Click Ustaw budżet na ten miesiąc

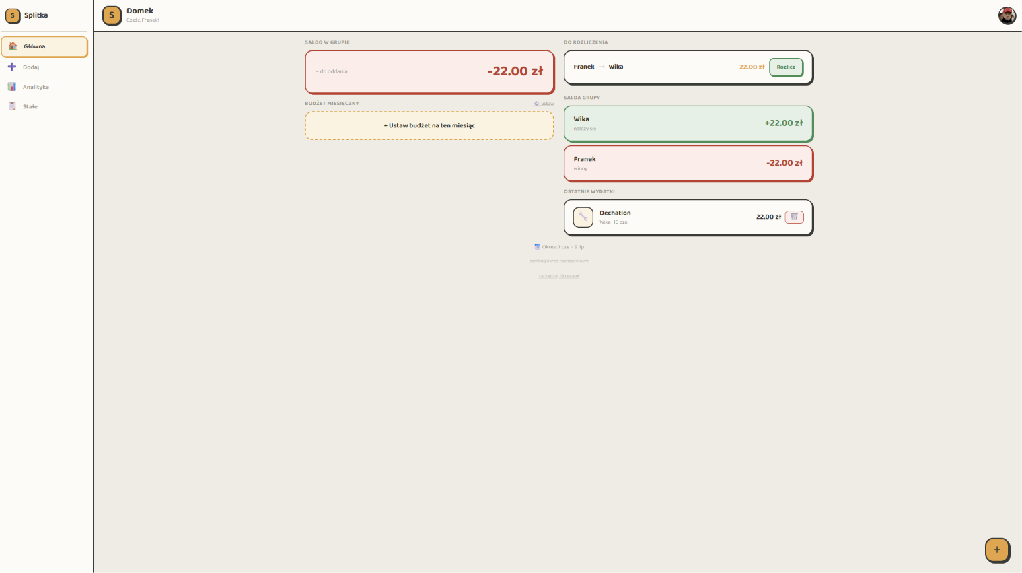[429, 126]
